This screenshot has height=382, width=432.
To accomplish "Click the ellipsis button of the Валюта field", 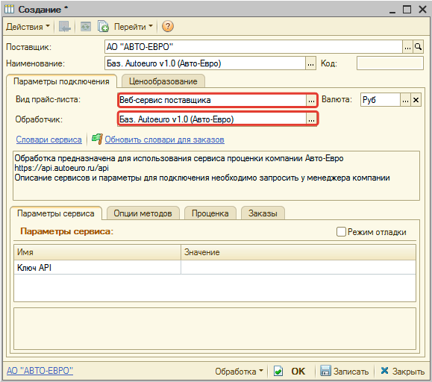I will tap(405, 100).
